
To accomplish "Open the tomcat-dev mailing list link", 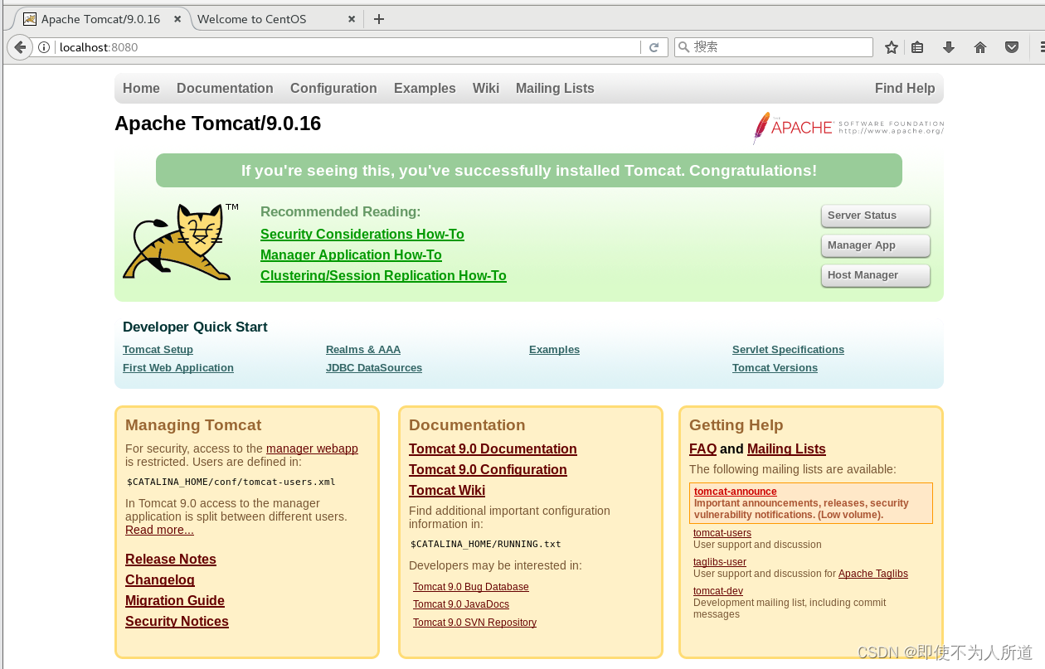I will 718,591.
